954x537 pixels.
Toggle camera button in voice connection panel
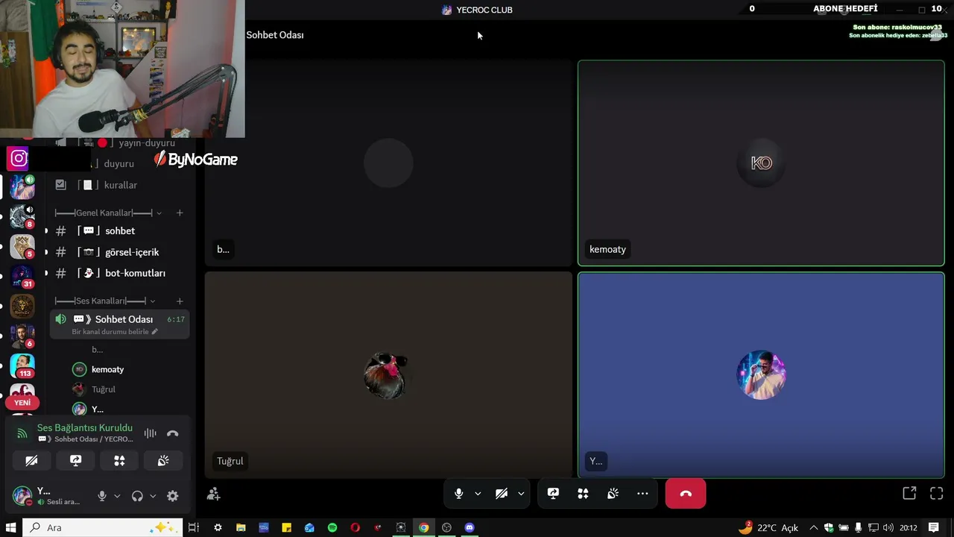point(31,461)
